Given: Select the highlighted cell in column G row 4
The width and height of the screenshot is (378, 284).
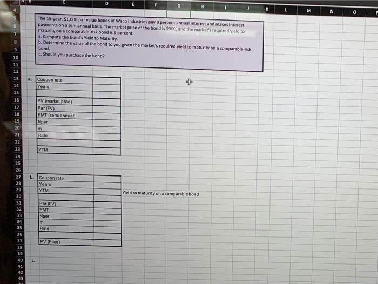Looking at the screenshot, I should click(x=179, y=14).
